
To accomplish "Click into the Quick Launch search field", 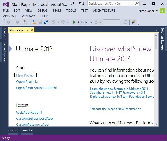I will coord(111,4).
